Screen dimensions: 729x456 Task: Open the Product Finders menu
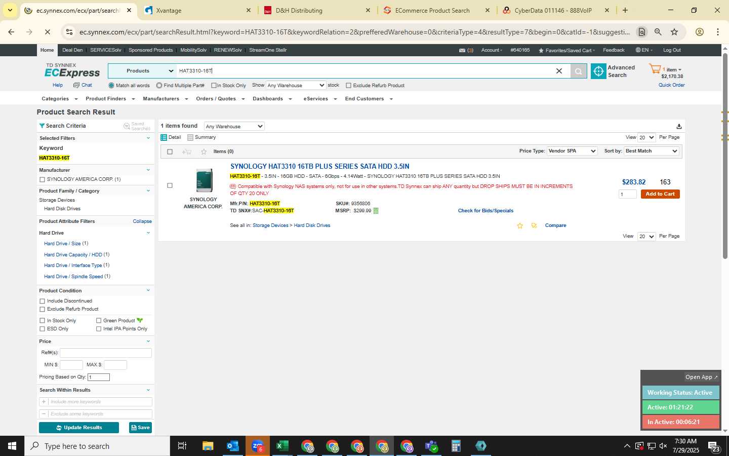point(110,99)
